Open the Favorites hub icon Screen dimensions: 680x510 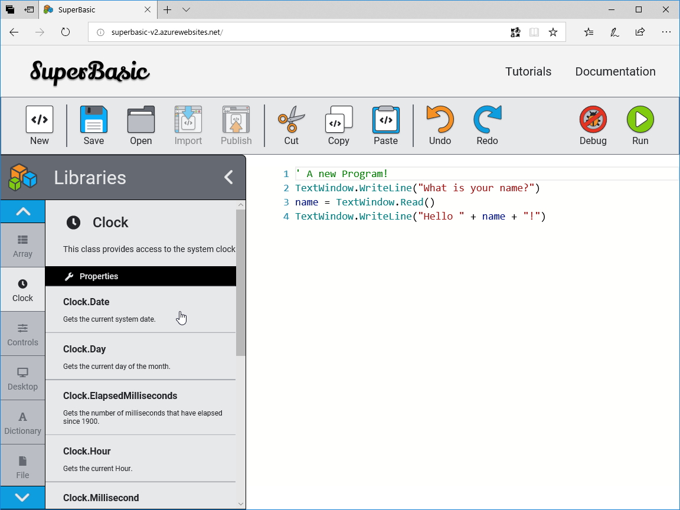coord(589,32)
